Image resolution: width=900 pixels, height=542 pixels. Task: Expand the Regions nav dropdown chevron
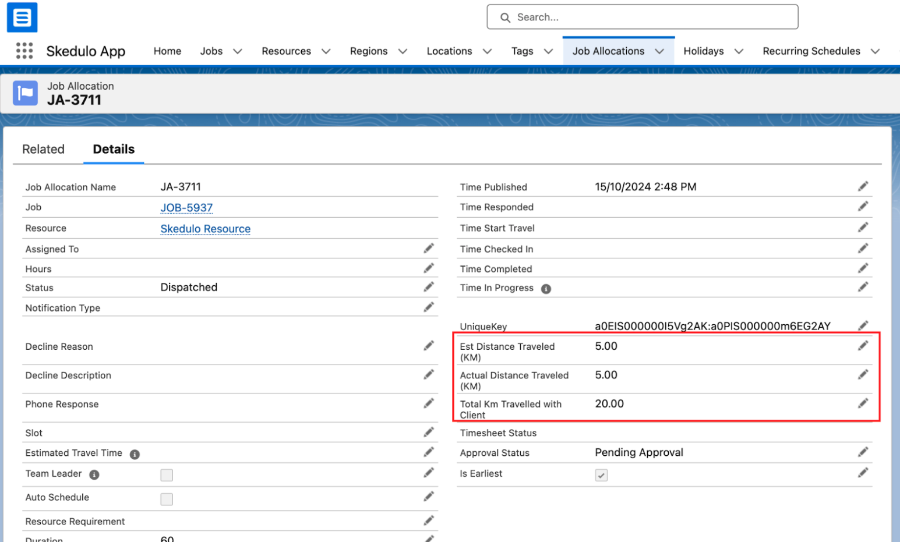[x=403, y=51]
